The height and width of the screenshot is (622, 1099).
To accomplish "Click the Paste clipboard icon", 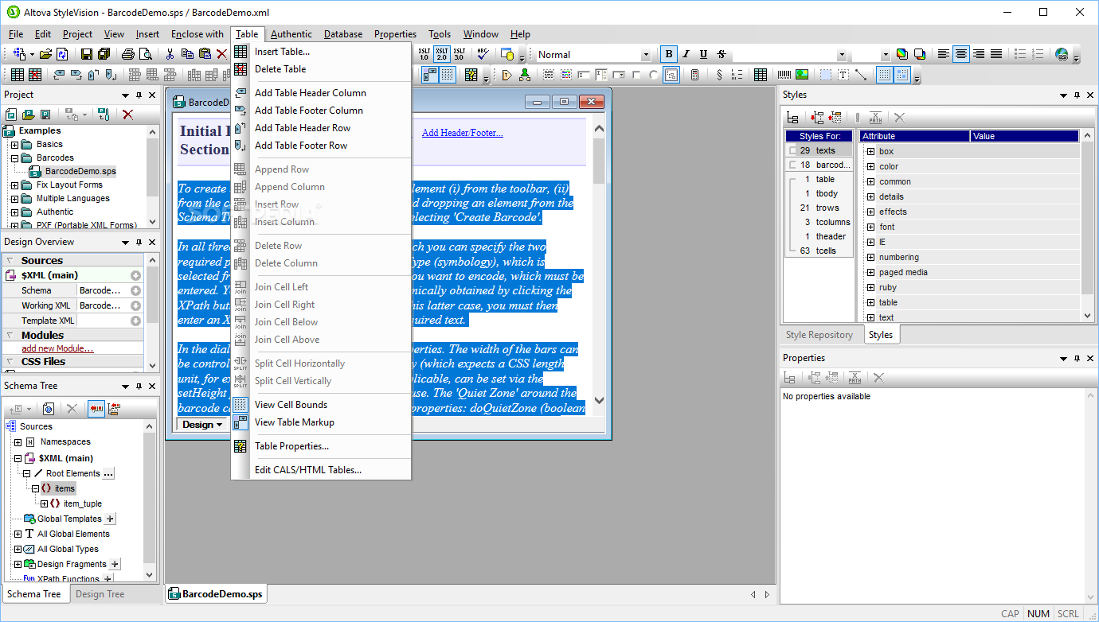I will (205, 54).
